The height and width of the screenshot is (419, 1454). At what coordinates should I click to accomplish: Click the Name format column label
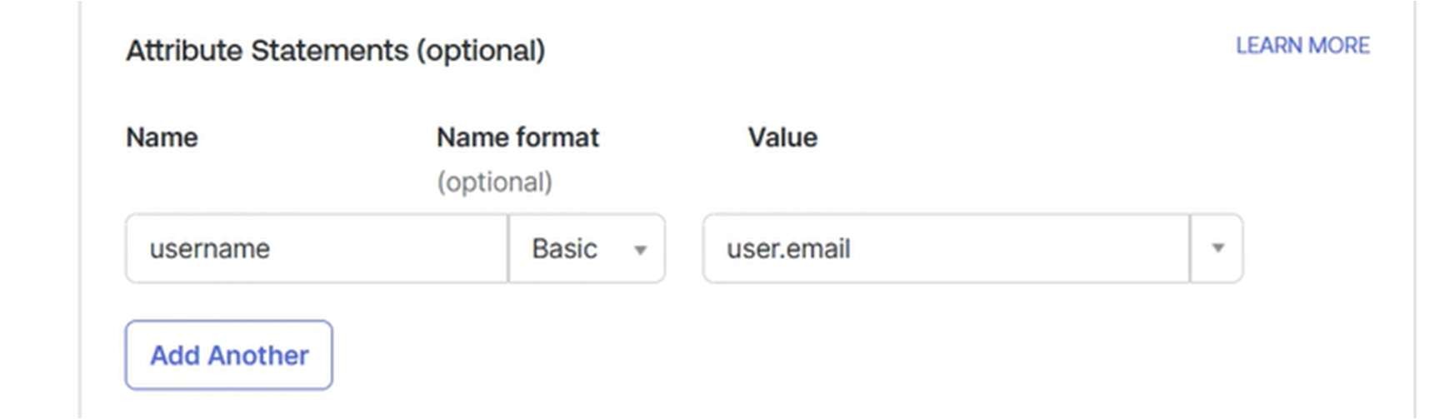tap(517, 137)
